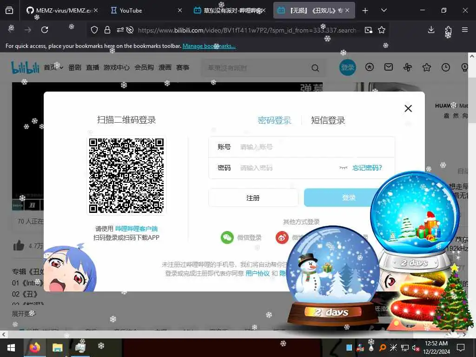This screenshot has width=476, height=357.
Task: Open the tracking protection shield icon
Action: tap(94, 30)
